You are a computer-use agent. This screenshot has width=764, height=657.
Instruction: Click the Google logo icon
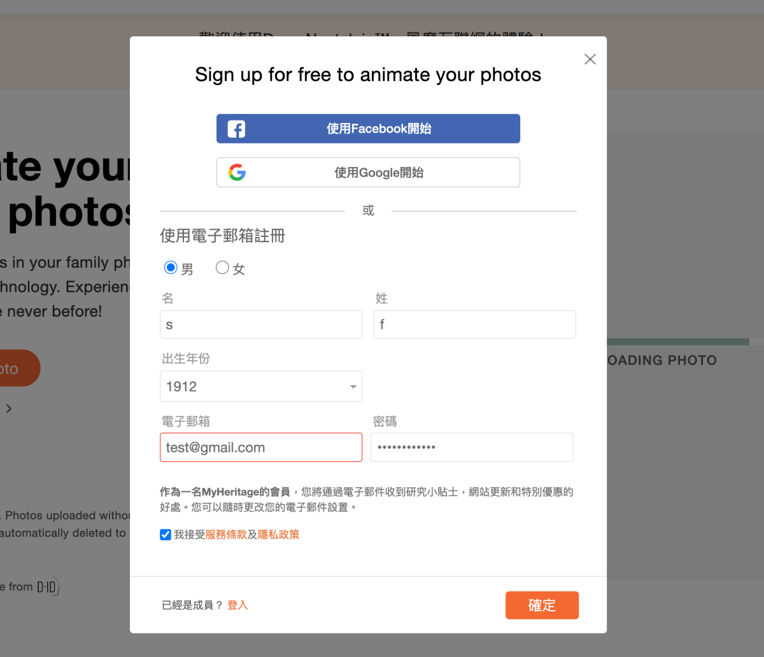coord(237,172)
